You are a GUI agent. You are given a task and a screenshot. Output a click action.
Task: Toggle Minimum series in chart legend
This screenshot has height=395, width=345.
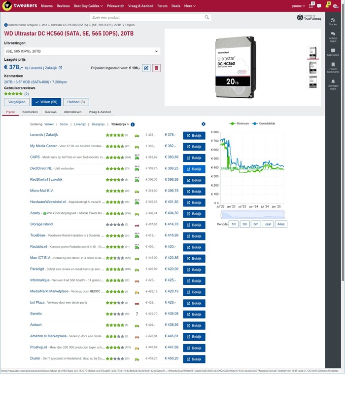[239, 123]
